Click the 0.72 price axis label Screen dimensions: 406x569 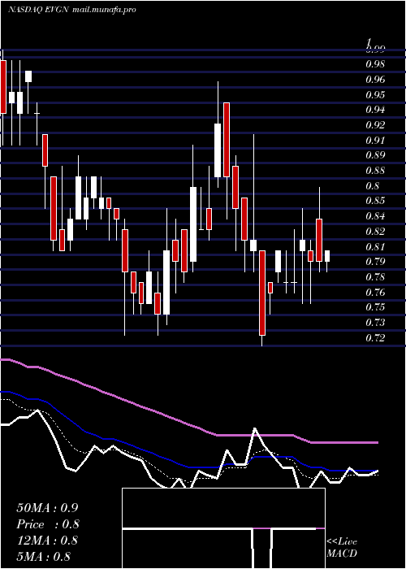click(x=375, y=338)
